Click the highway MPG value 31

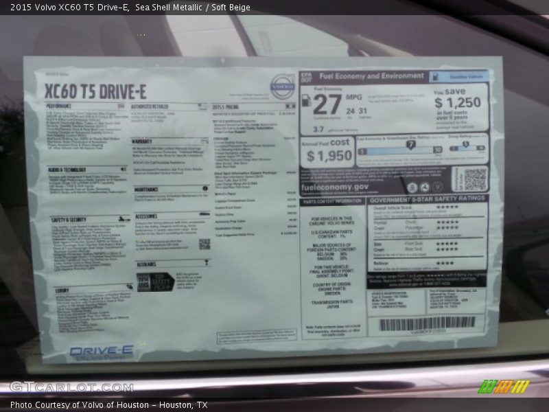(363, 111)
